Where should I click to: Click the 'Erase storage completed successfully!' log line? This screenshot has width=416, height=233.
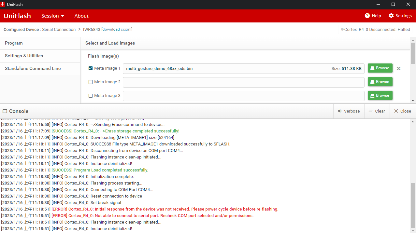point(90,131)
